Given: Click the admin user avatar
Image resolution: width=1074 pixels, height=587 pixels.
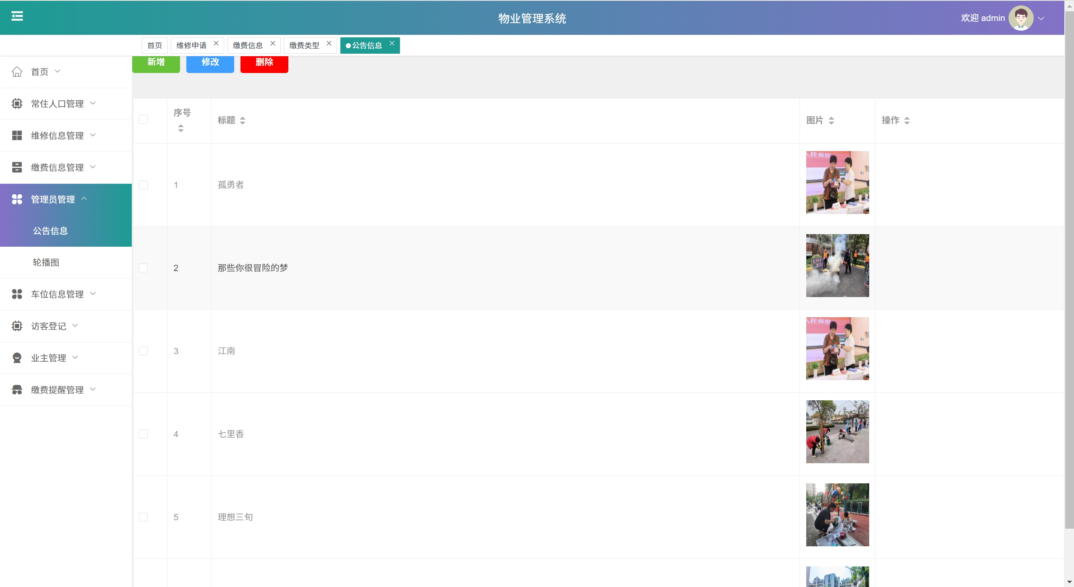Looking at the screenshot, I should pos(1020,18).
